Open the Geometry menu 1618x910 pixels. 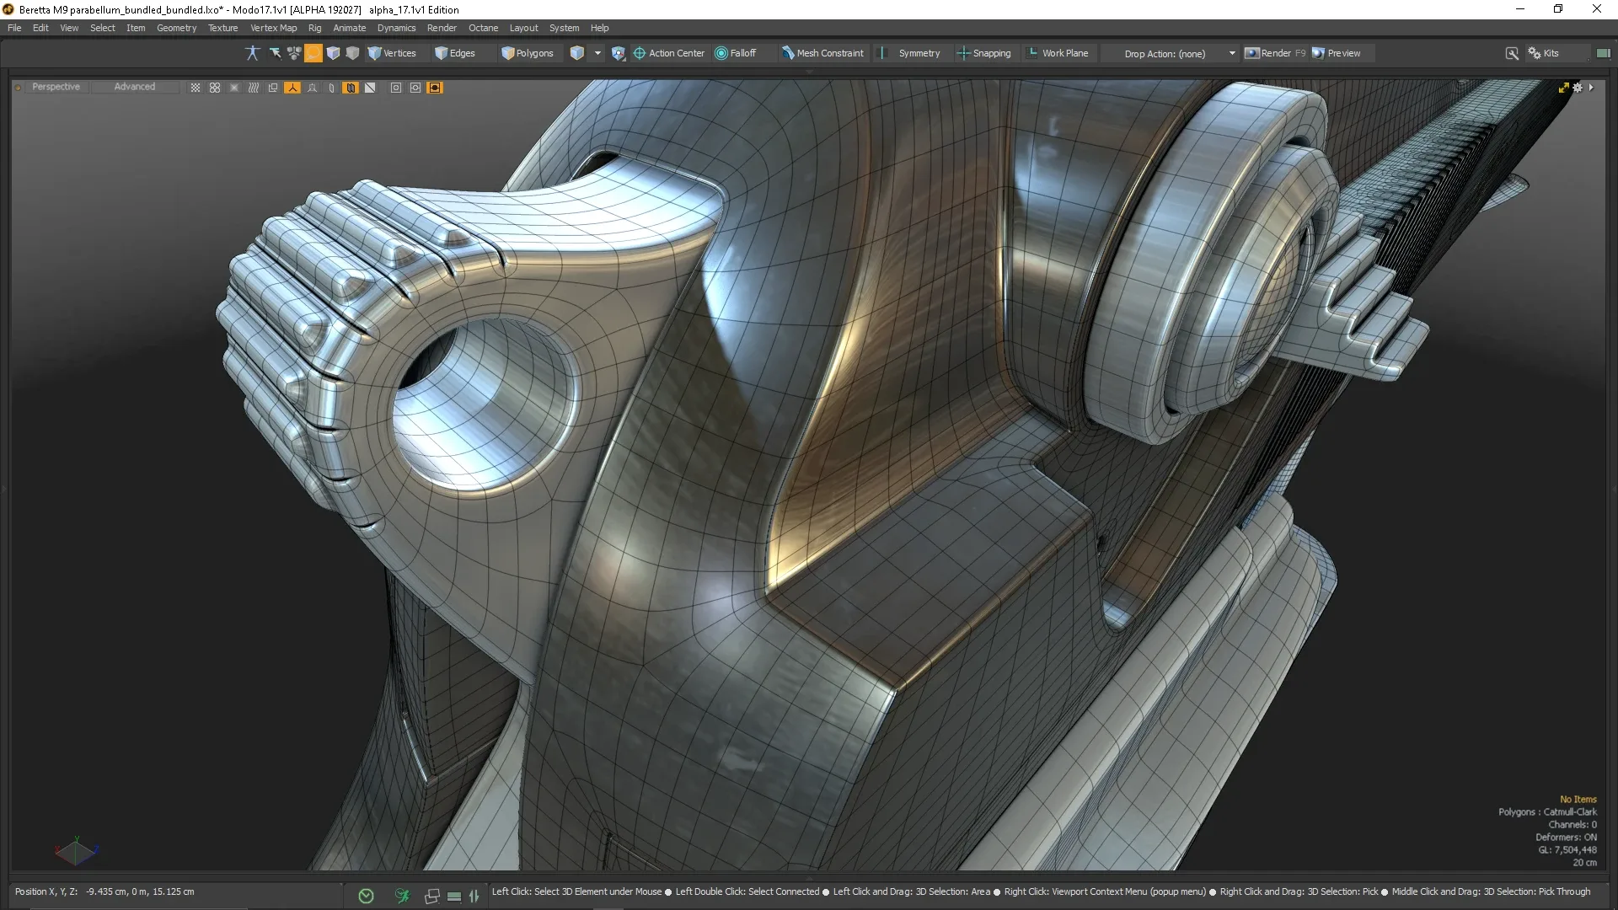(x=176, y=28)
